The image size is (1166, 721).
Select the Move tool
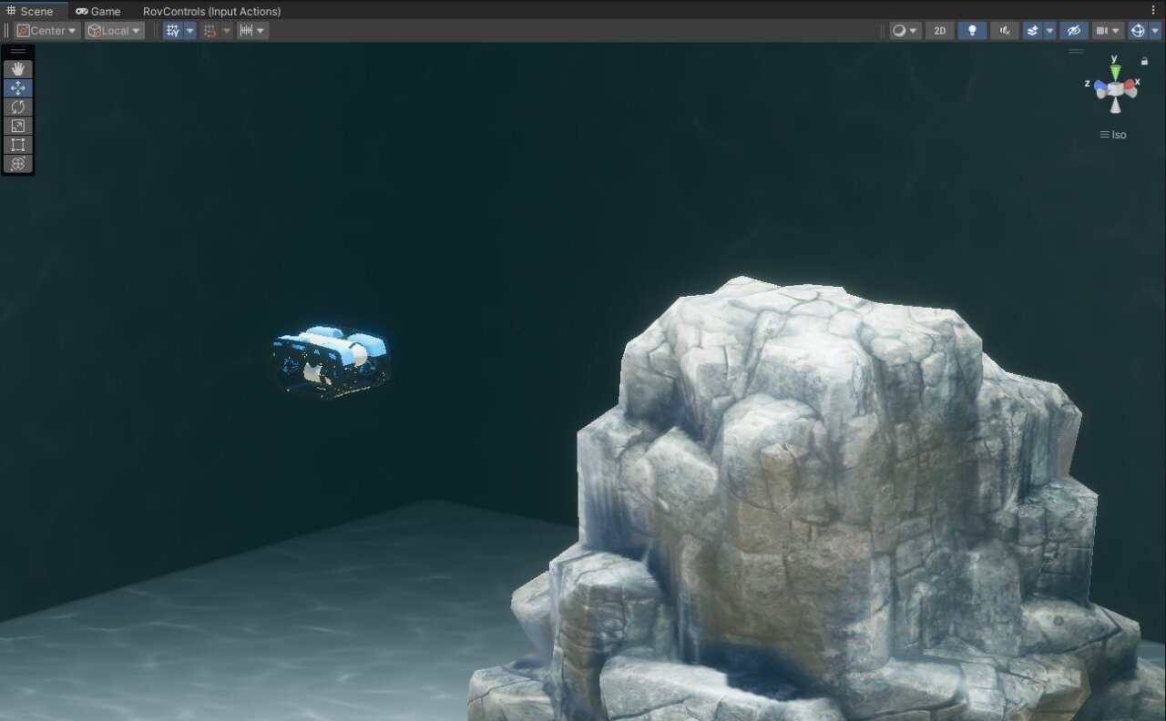17,87
